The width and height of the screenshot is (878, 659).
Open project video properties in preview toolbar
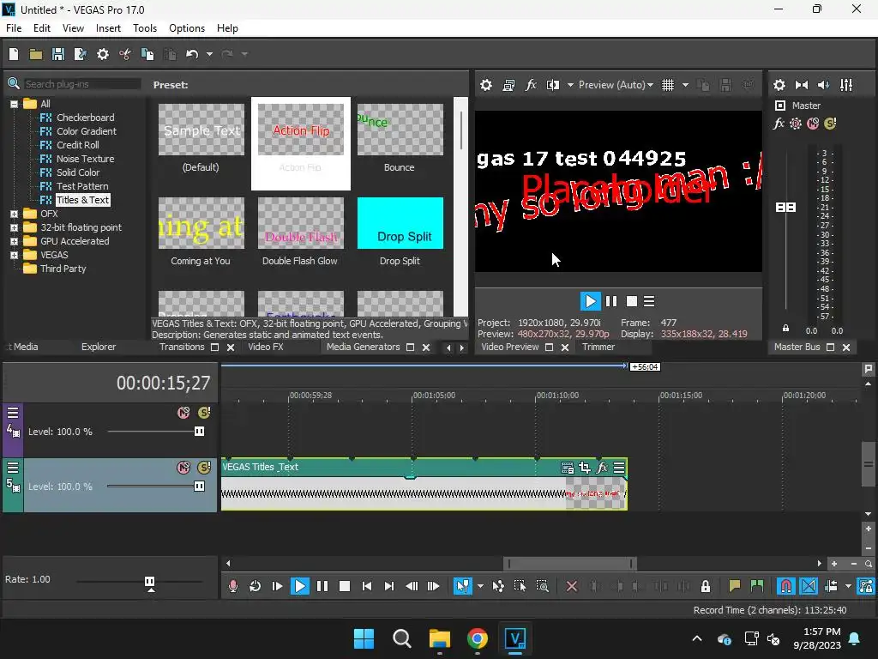click(x=486, y=85)
